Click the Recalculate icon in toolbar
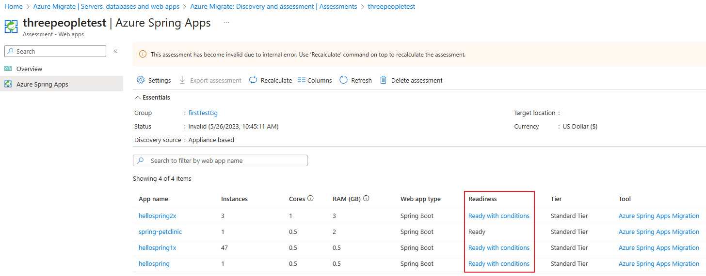Image resolution: width=706 pixels, height=276 pixels. pyautogui.click(x=253, y=80)
